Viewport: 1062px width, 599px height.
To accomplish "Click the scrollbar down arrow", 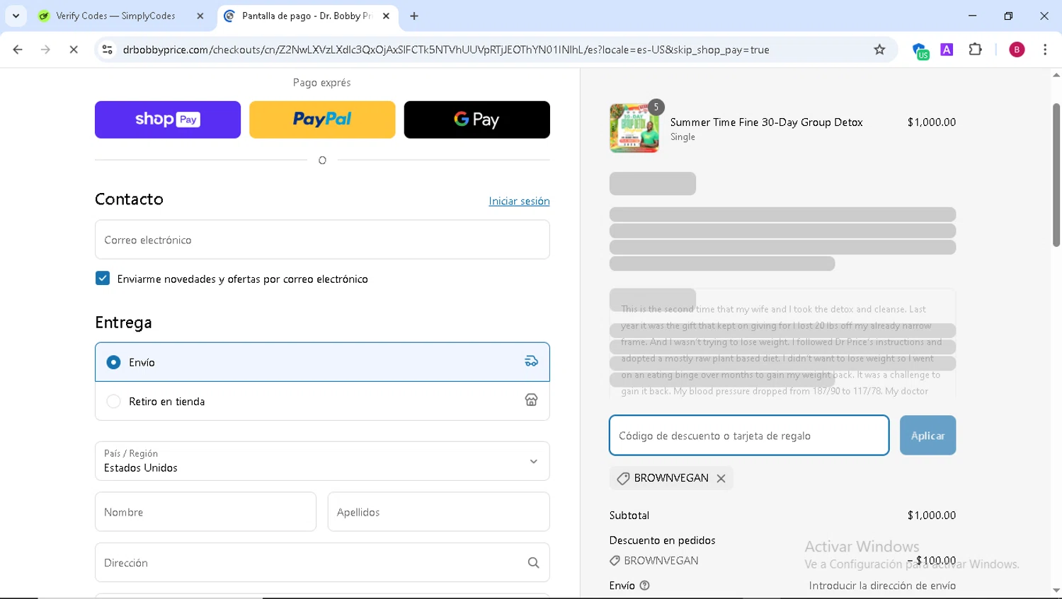I will coord(1056,591).
